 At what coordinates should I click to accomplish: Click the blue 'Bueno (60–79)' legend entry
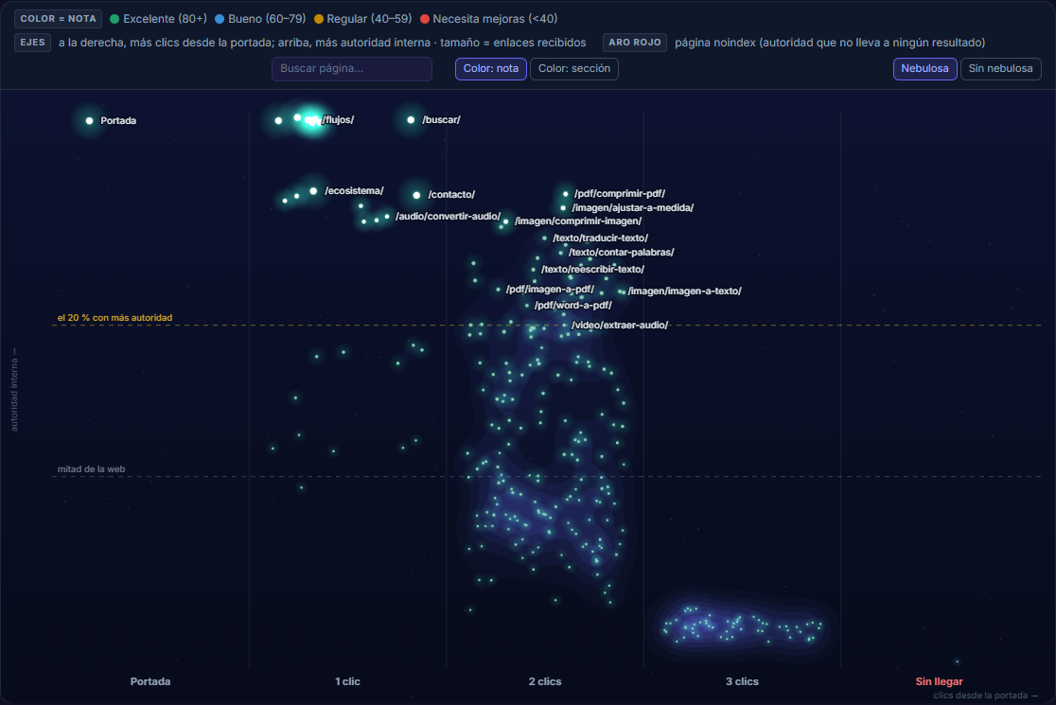click(x=260, y=19)
